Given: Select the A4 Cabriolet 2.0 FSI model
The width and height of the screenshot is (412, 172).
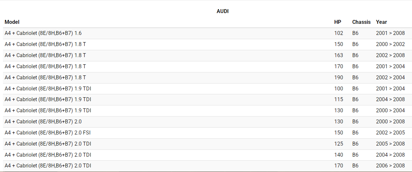Looking at the screenshot, I should (x=48, y=133).
